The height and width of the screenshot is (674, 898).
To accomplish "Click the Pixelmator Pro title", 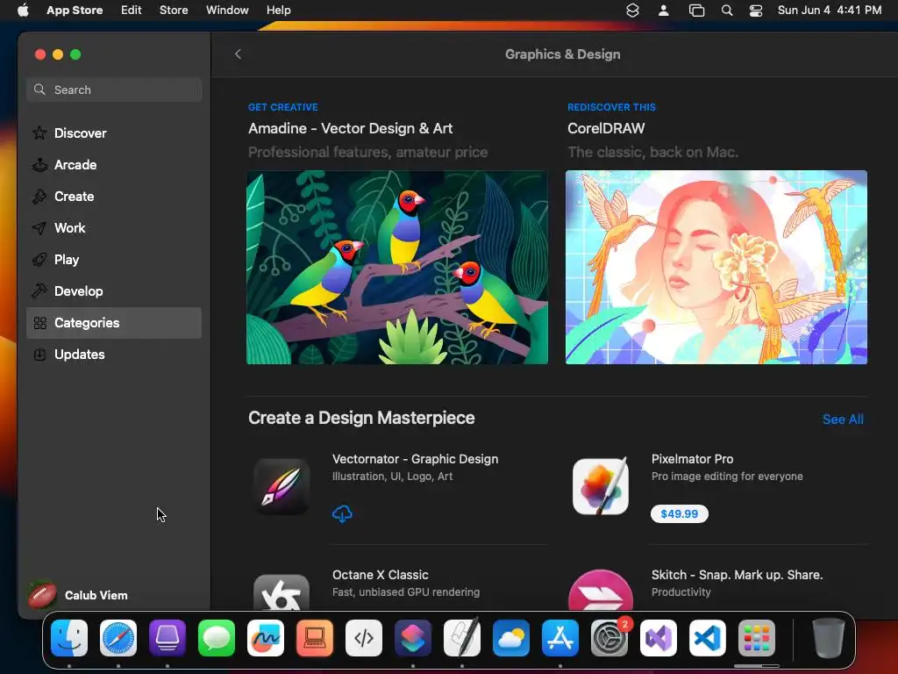I will click(x=692, y=459).
